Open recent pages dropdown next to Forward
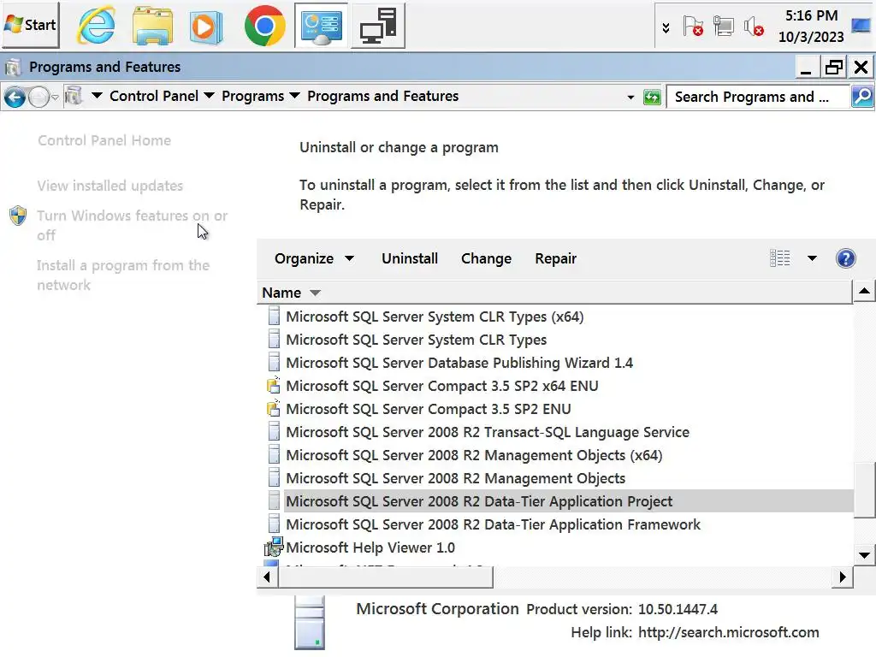 [56, 98]
